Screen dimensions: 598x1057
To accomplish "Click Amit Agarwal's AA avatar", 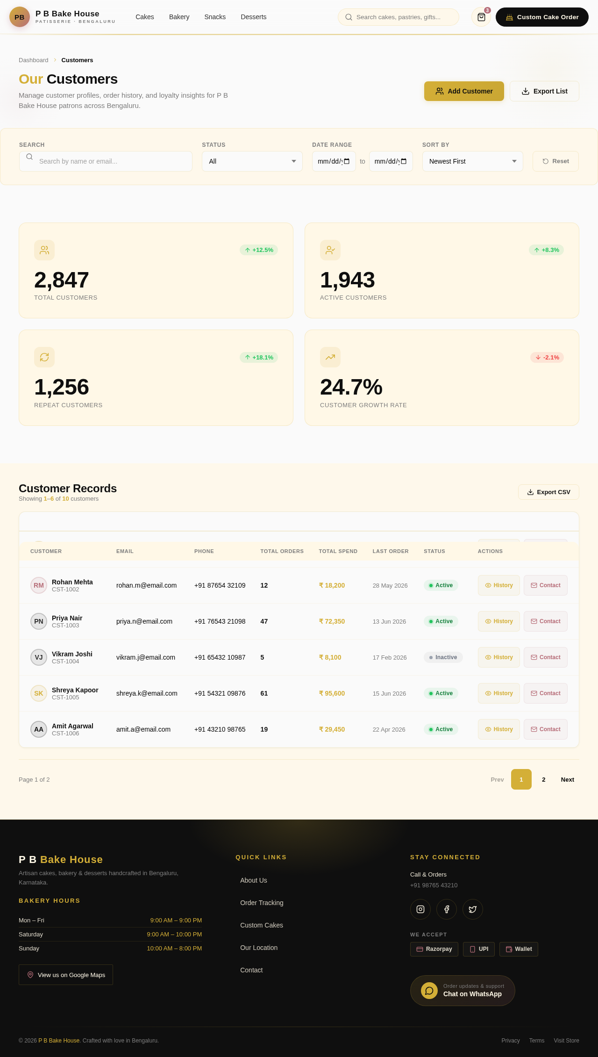I will [x=39, y=729].
